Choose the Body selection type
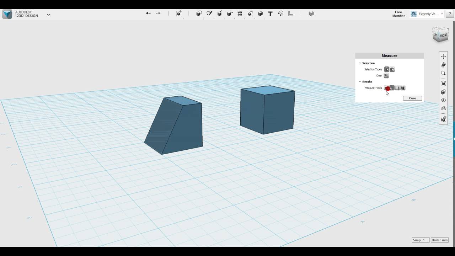 (x=392, y=69)
